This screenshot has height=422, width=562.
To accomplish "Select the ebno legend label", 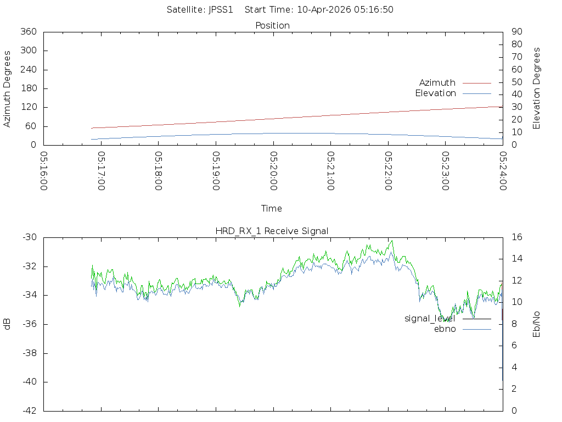I will [445, 329].
